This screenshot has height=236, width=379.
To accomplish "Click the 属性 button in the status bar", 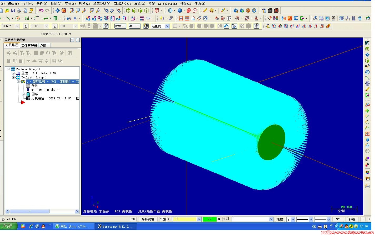I will (x=280, y=219).
